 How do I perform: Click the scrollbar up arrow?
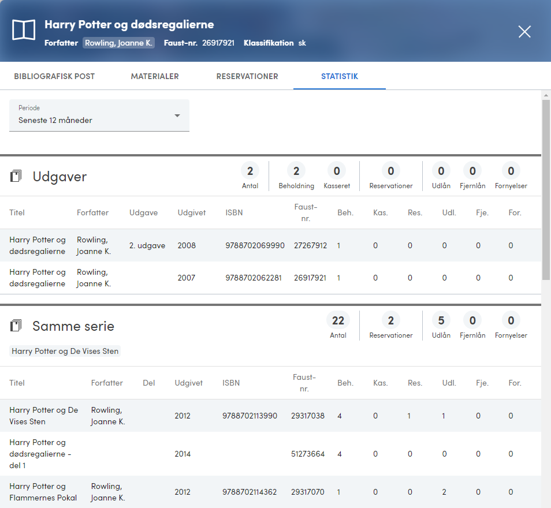coord(546,95)
